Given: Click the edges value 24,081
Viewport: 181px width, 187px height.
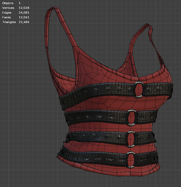Looking at the screenshot, I should 24,13.
